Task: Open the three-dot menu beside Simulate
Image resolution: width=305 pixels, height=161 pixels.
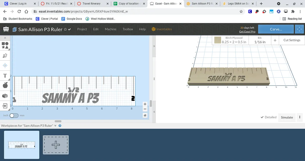Action: tap(300, 117)
